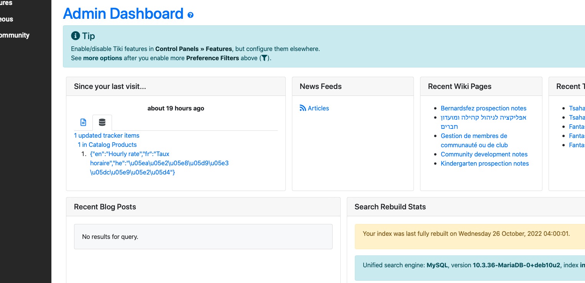Click the 'Control Panels » Features' text
This screenshot has height=283, width=585.
point(194,49)
